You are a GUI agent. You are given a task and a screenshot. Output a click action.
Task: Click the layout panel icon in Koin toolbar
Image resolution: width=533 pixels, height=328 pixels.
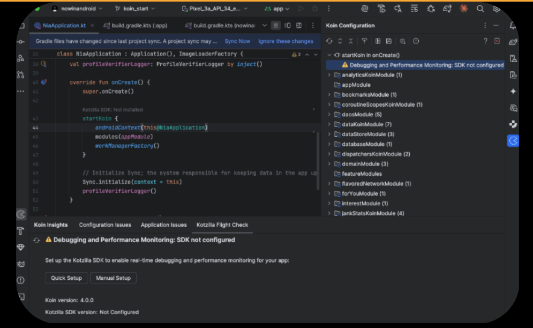click(378, 41)
